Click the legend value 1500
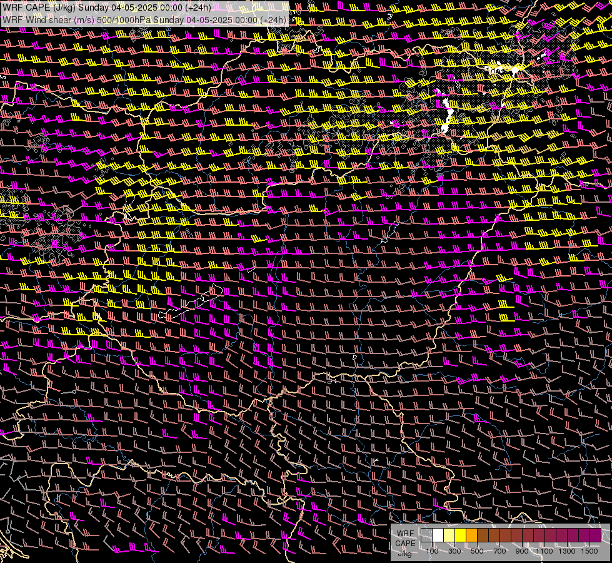The width and height of the screenshot is (612, 563). [x=589, y=551]
